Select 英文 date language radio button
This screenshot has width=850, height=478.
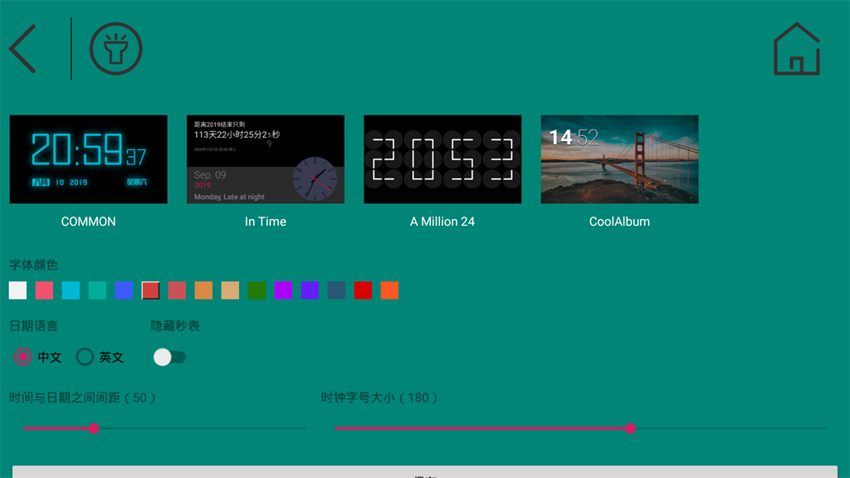[85, 357]
